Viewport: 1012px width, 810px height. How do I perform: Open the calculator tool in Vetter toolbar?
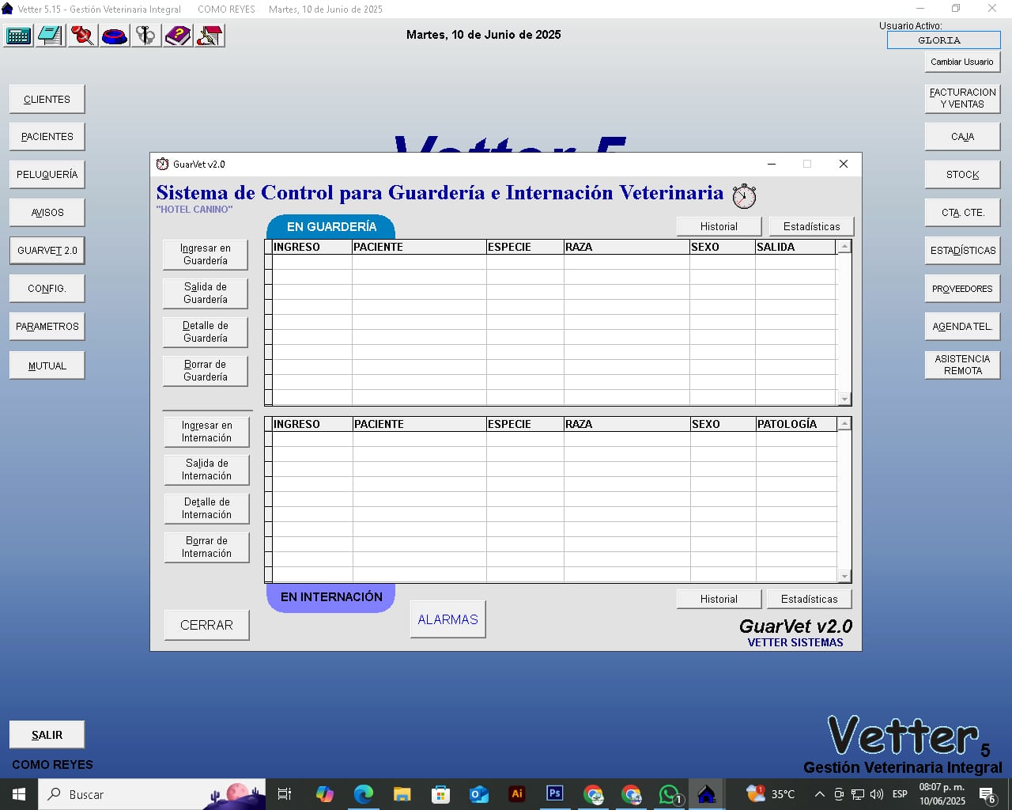point(19,36)
